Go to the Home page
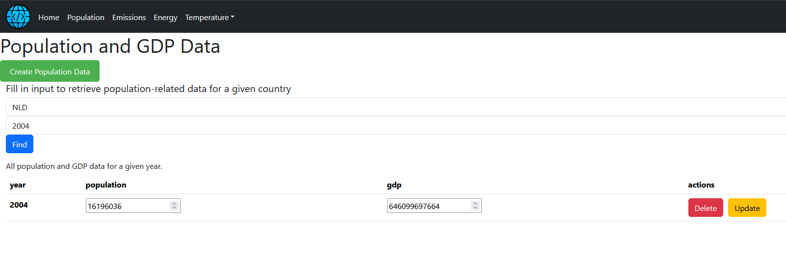 point(49,18)
